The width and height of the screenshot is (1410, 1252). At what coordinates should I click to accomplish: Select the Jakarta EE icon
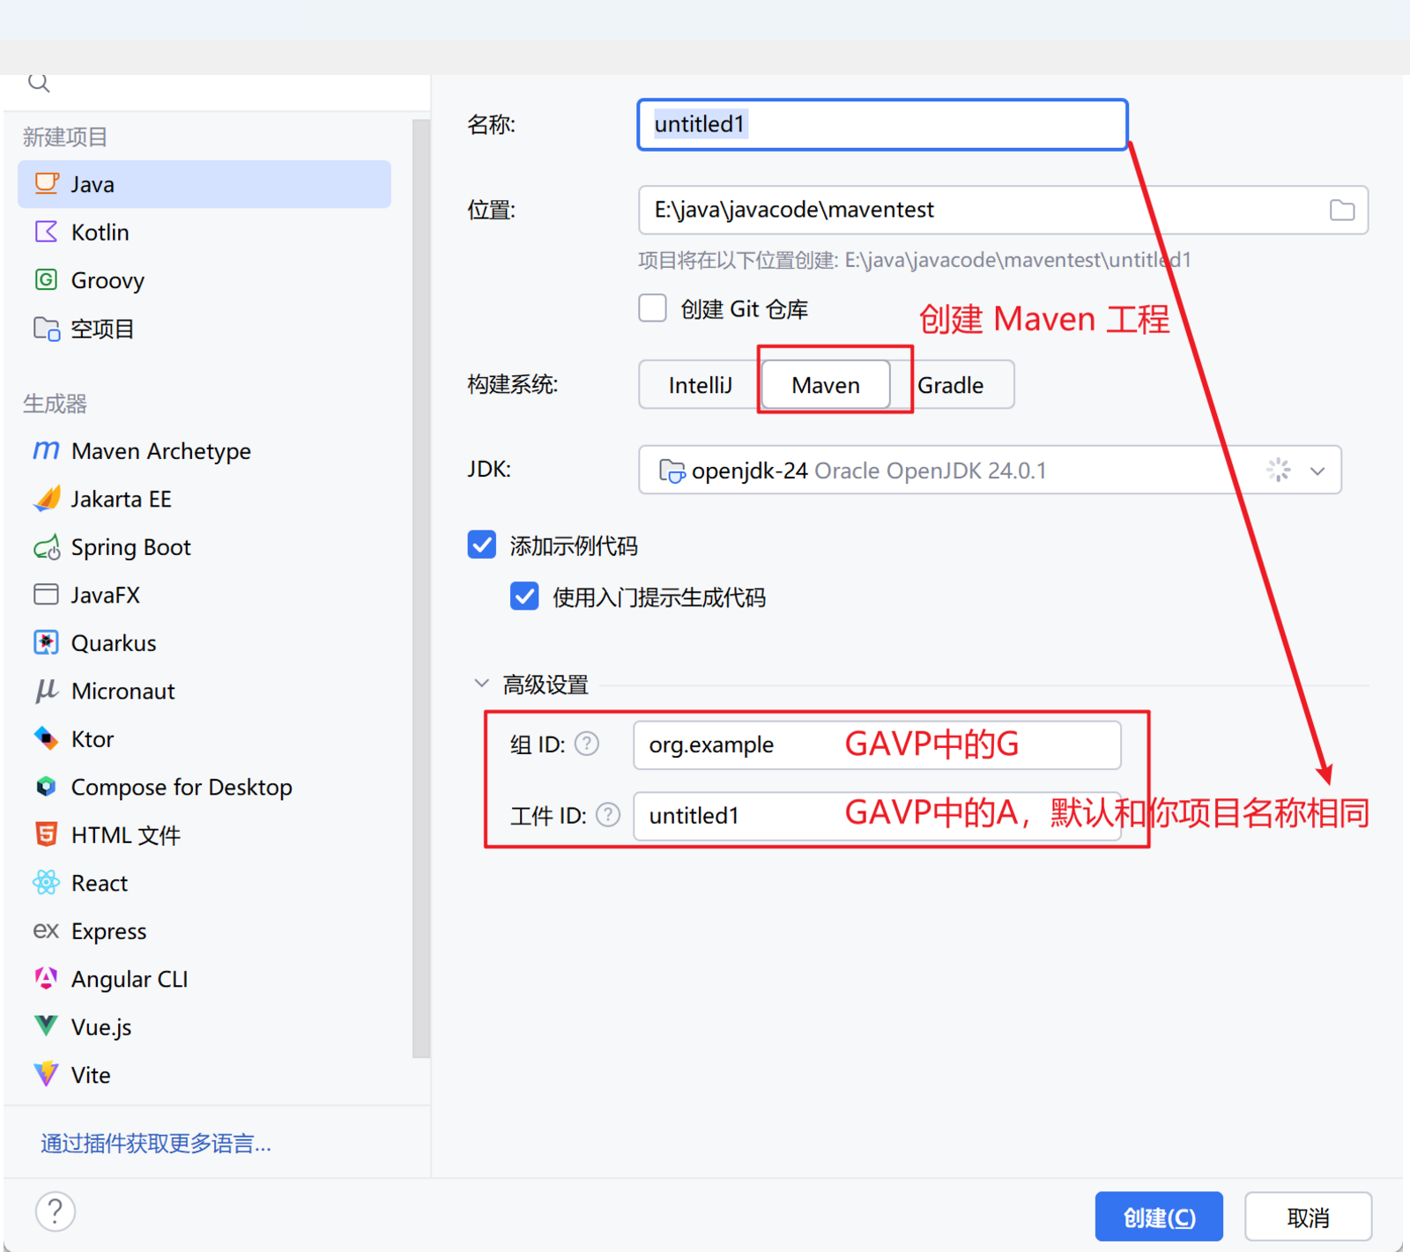point(47,499)
